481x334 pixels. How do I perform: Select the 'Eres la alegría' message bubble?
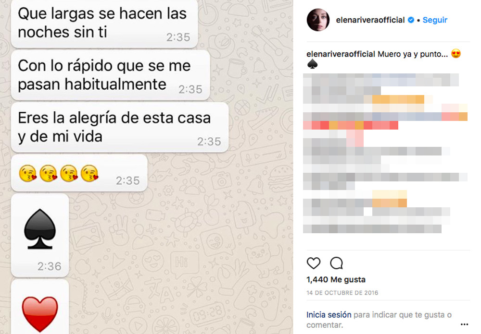120,127
